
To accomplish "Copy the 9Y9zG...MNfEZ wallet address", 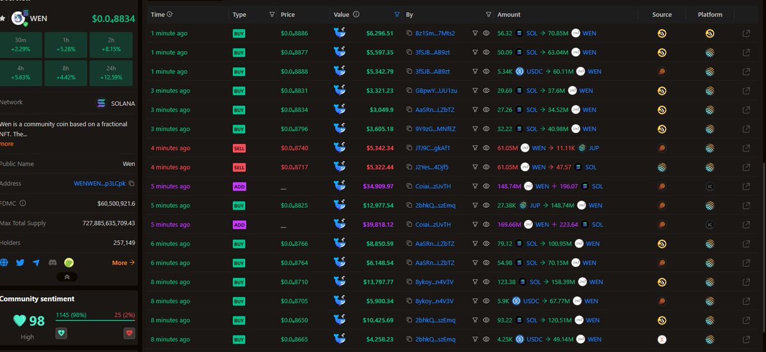I will point(409,129).
